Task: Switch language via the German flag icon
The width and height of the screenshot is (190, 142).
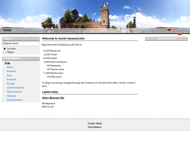Action: tap(169, 30)
